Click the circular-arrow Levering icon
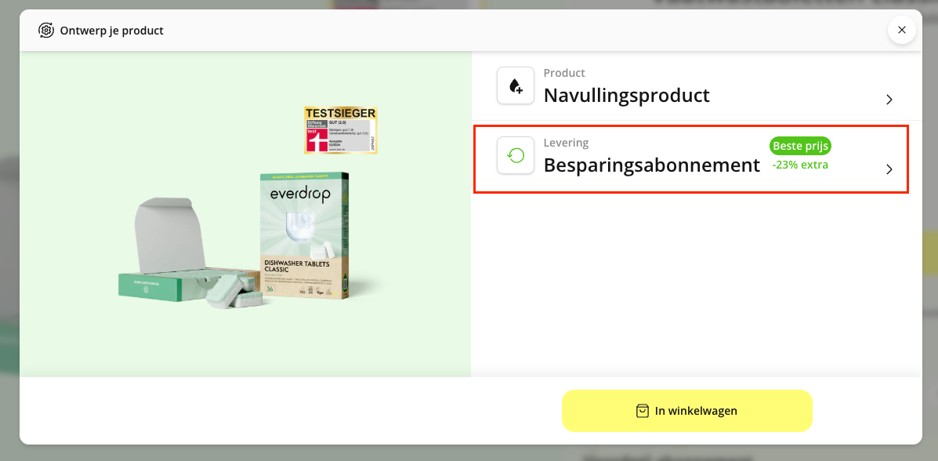Image resolution: width=938 pixels, height=461 pixels. [x=516, y=156]
